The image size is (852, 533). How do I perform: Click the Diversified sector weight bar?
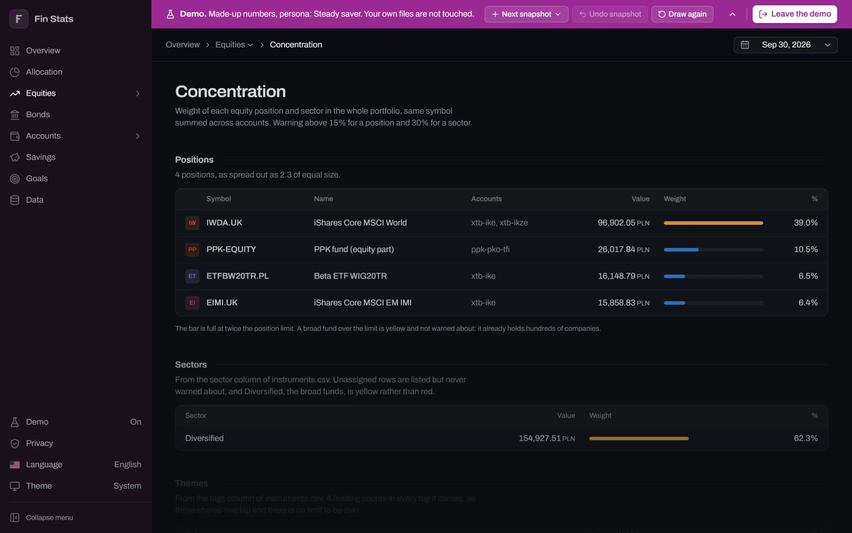pos(639,438)
